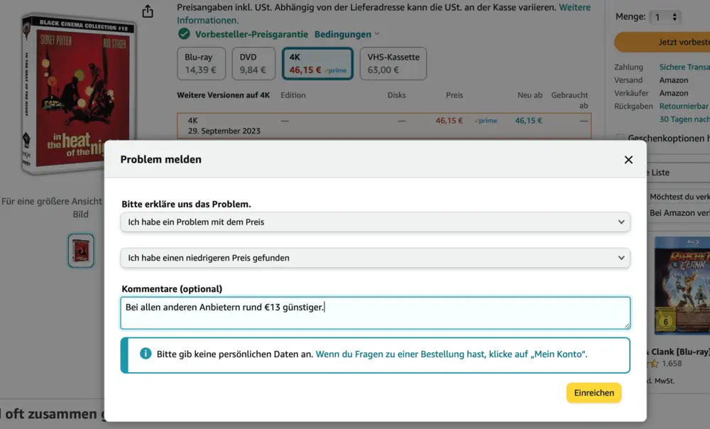Open the 'Ich habe einen niedrigeren Preis gefunden' dropdown

(x=376, y=258)
